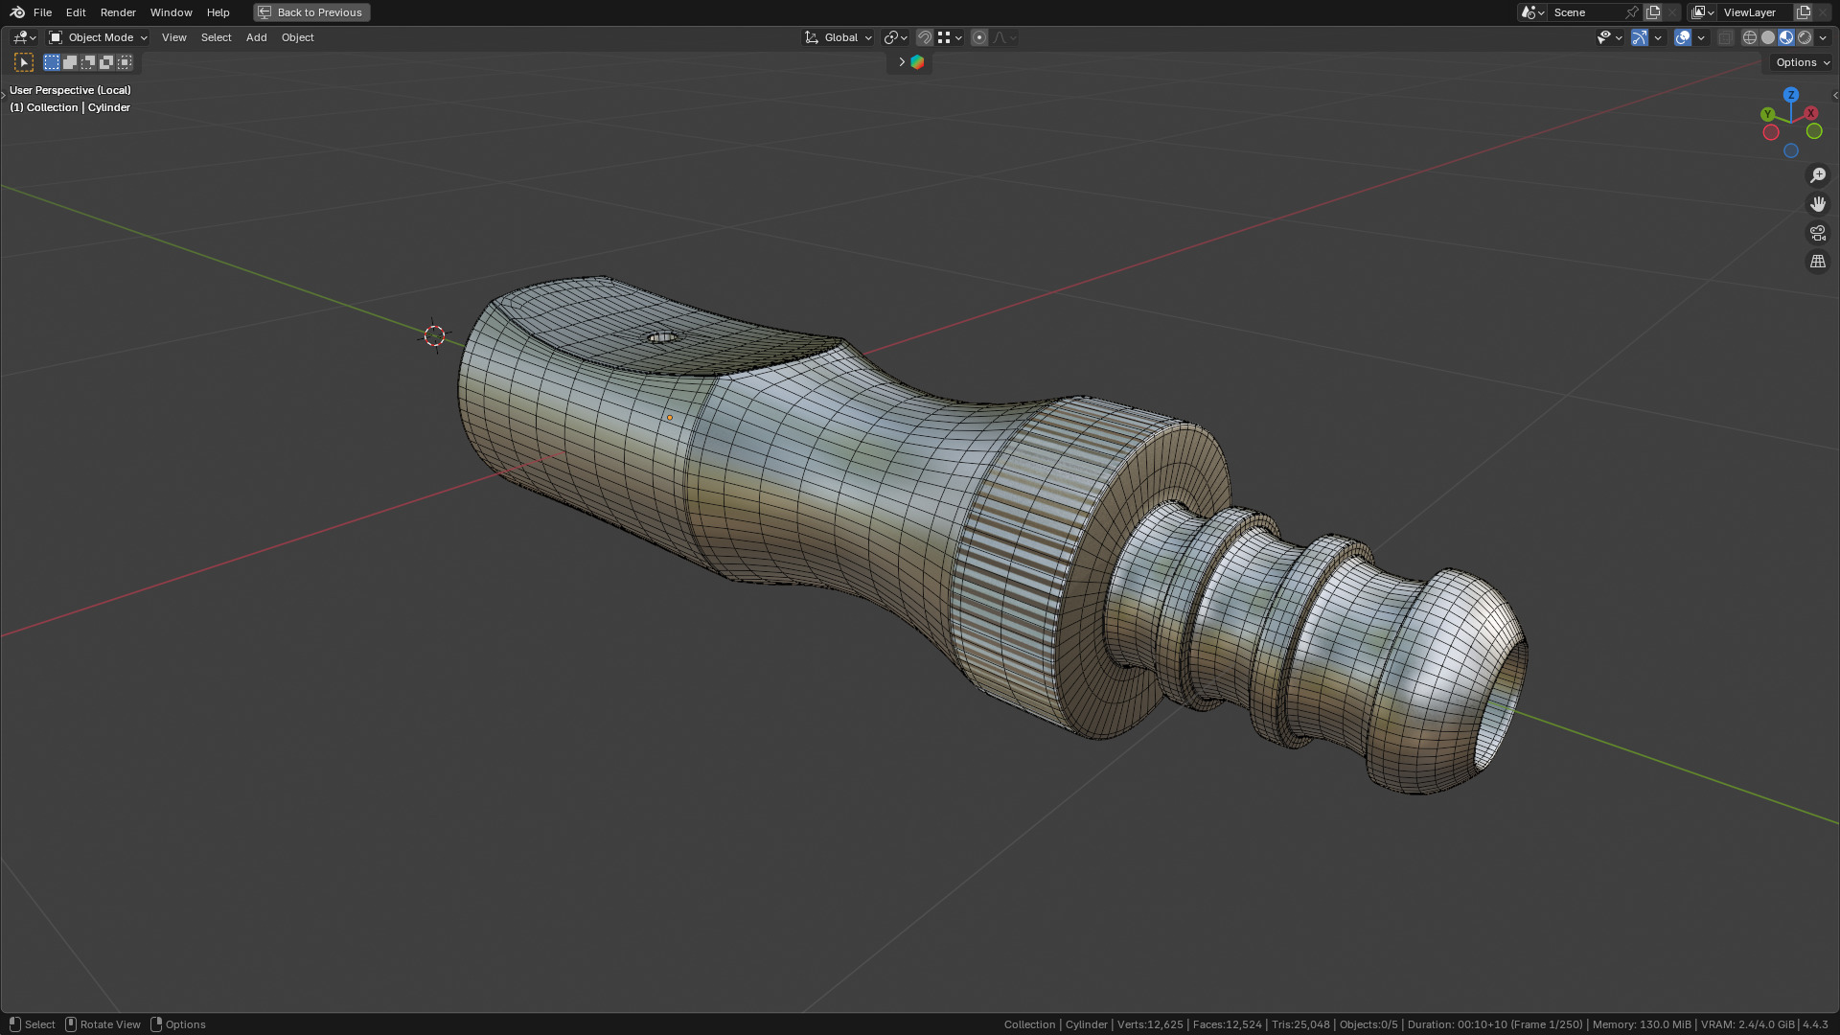Click the 4.4.3 version text in status bar

point(1815,1024)
